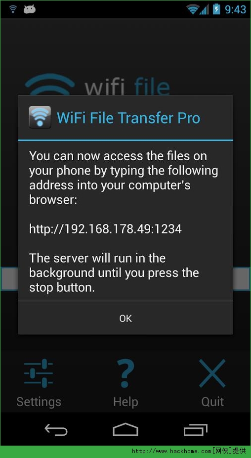This screenshot has width=251, height=458.
Task: Open Settings with the sliders icon
Action: 39,373
